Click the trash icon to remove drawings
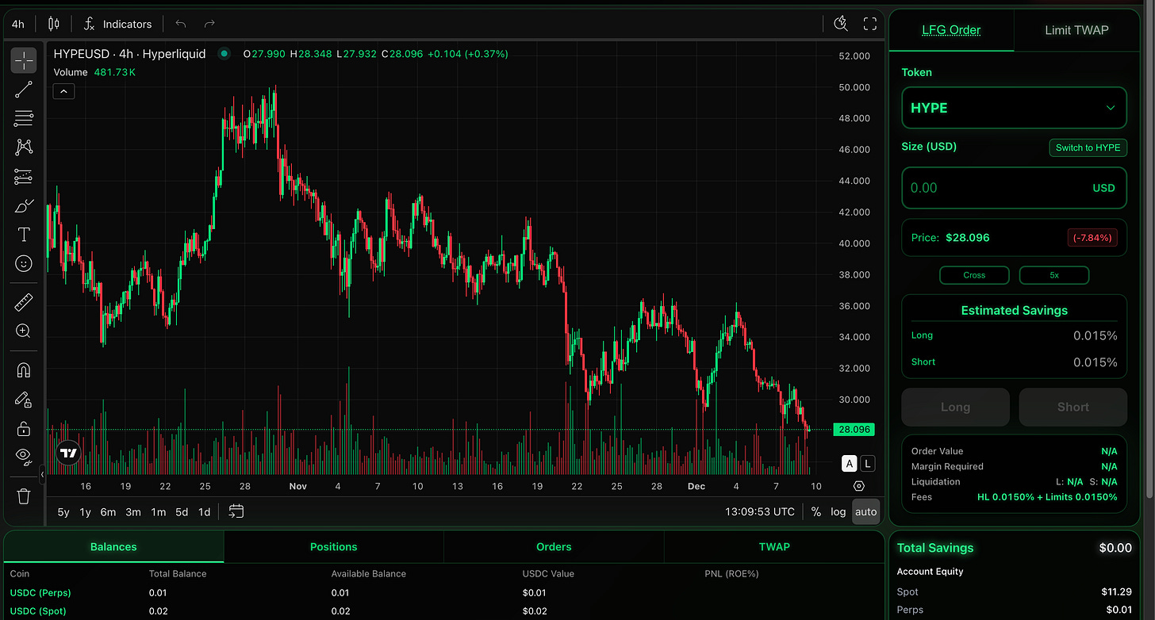Screen dimensions: 1155x620 [24, 496]
